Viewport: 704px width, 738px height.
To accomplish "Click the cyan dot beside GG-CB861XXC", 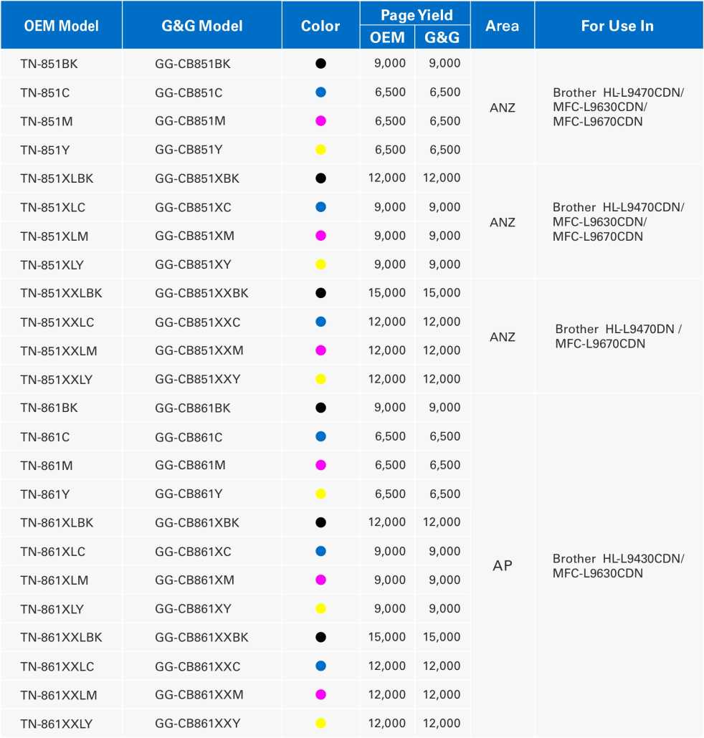I will pyautogui.click(x=320, y=666).
